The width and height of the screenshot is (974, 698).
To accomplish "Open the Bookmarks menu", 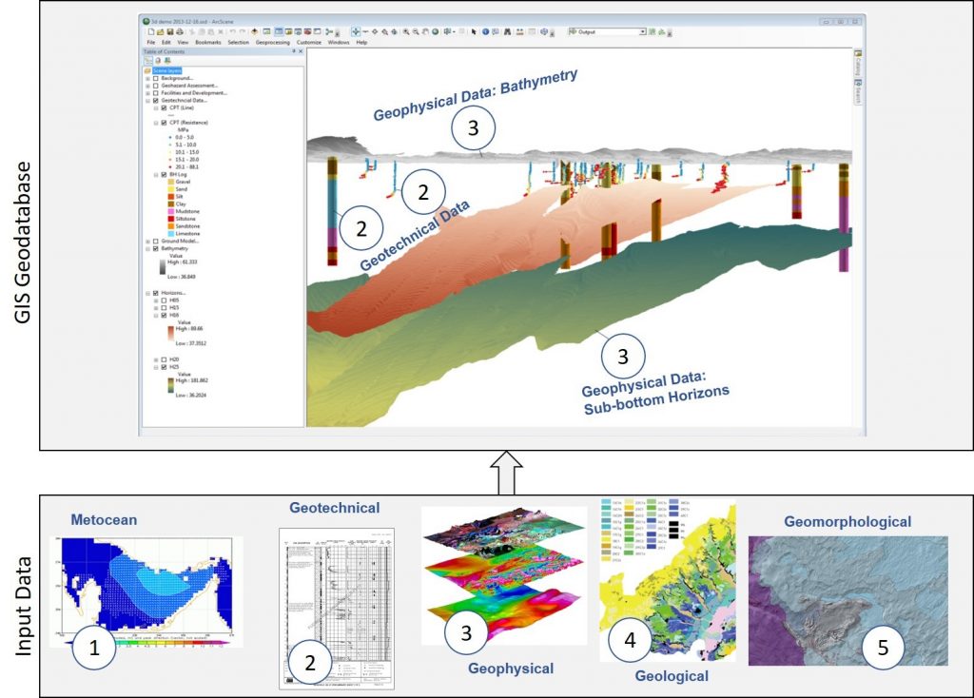I will (x=208, y=43).
